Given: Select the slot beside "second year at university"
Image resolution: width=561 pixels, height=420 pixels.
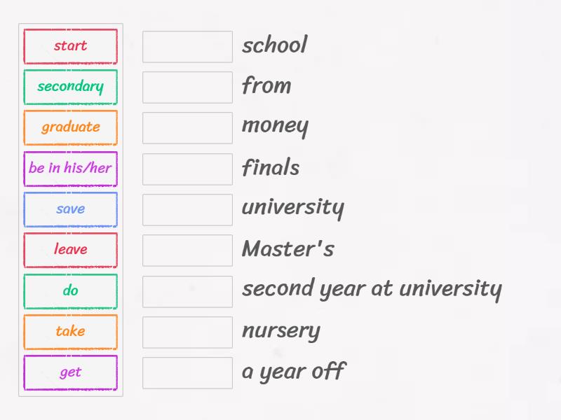Looking at the screenshot, I should [187, 290].
